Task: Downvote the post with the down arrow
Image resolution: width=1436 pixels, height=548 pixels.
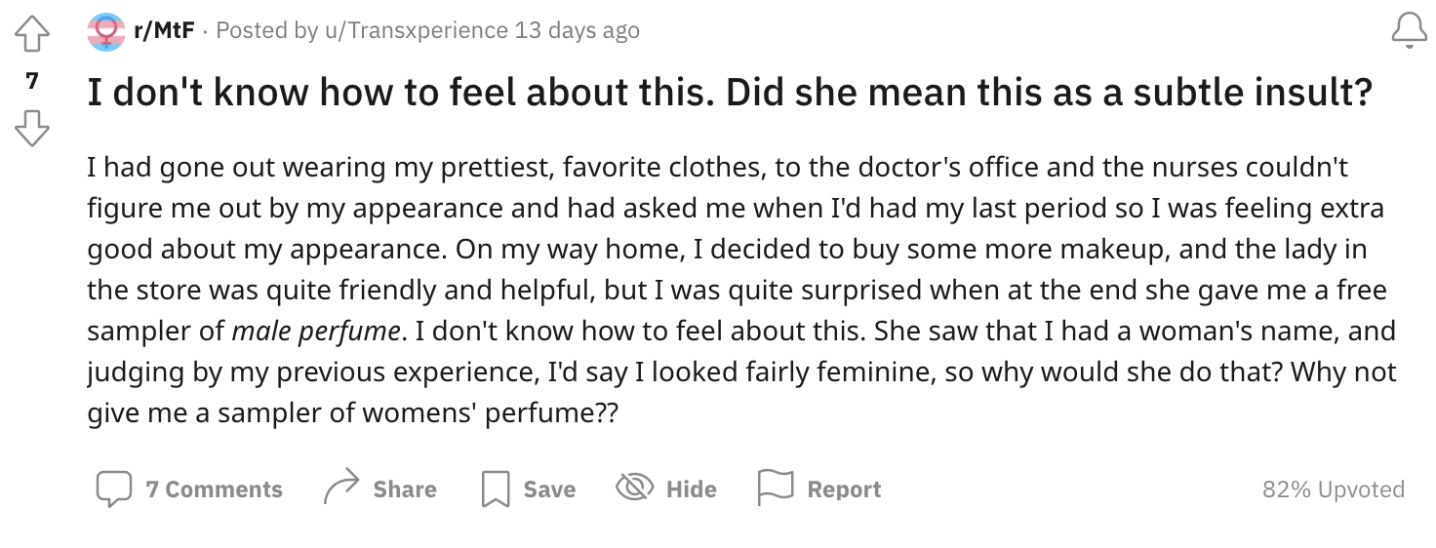Action: tap(32, 129)
